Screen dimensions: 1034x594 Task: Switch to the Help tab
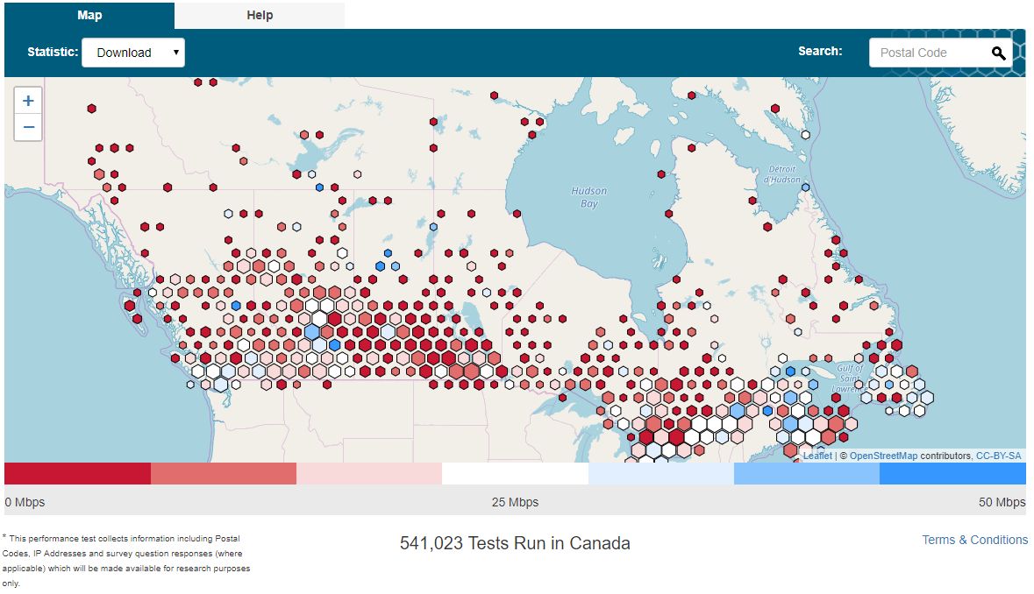[x=260, y=15]
